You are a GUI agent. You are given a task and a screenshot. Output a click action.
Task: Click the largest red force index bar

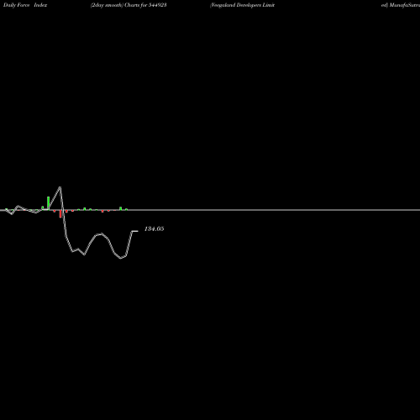tap(60, 214)
